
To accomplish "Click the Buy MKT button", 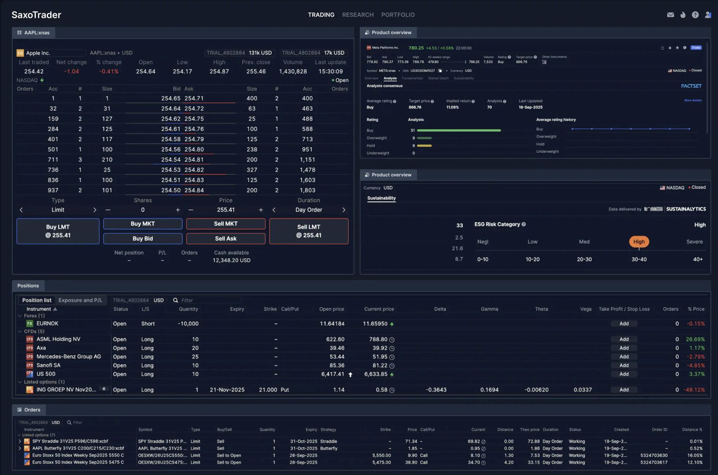I will pyautogui.click(x=142, y=223).
